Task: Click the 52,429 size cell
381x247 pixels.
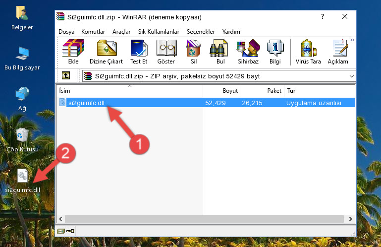Action: (216, 103)
